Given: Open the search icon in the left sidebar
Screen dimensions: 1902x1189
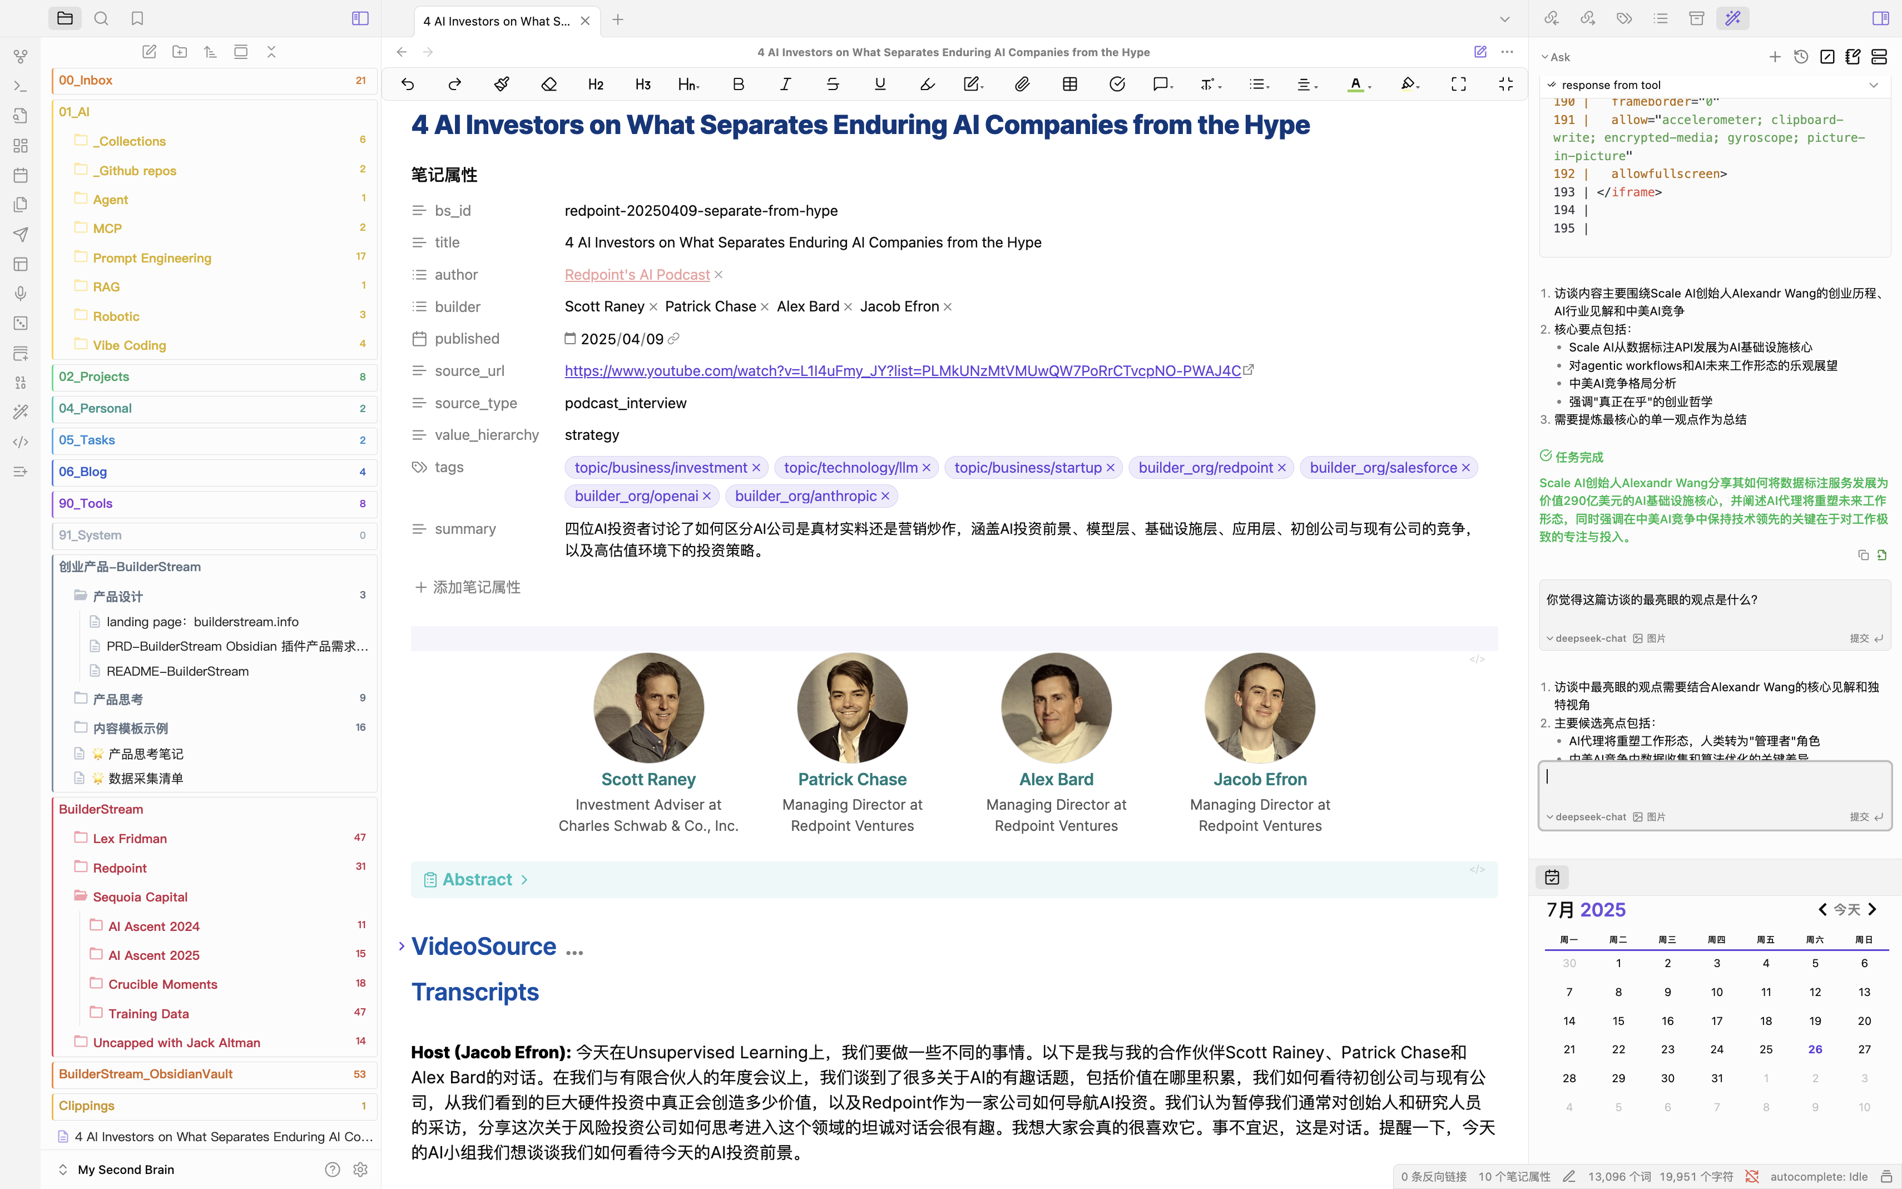Looking at the screenshot, I should [x=101, y=18].
